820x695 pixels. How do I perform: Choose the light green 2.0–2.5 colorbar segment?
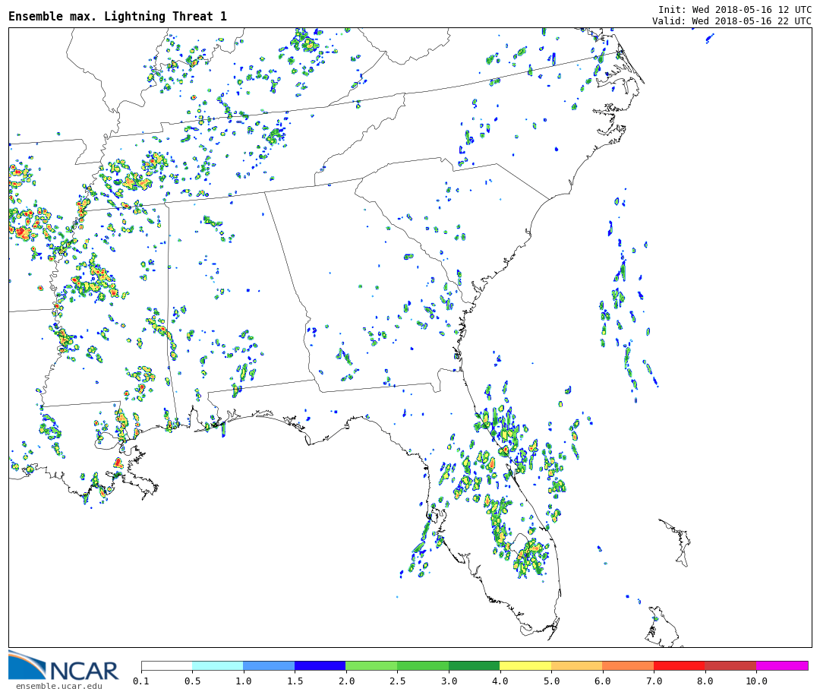[x=371, y=666]
